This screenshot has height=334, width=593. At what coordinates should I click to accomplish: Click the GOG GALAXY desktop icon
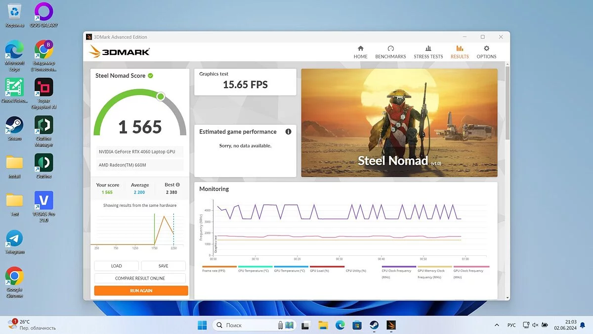pos(44,15)
